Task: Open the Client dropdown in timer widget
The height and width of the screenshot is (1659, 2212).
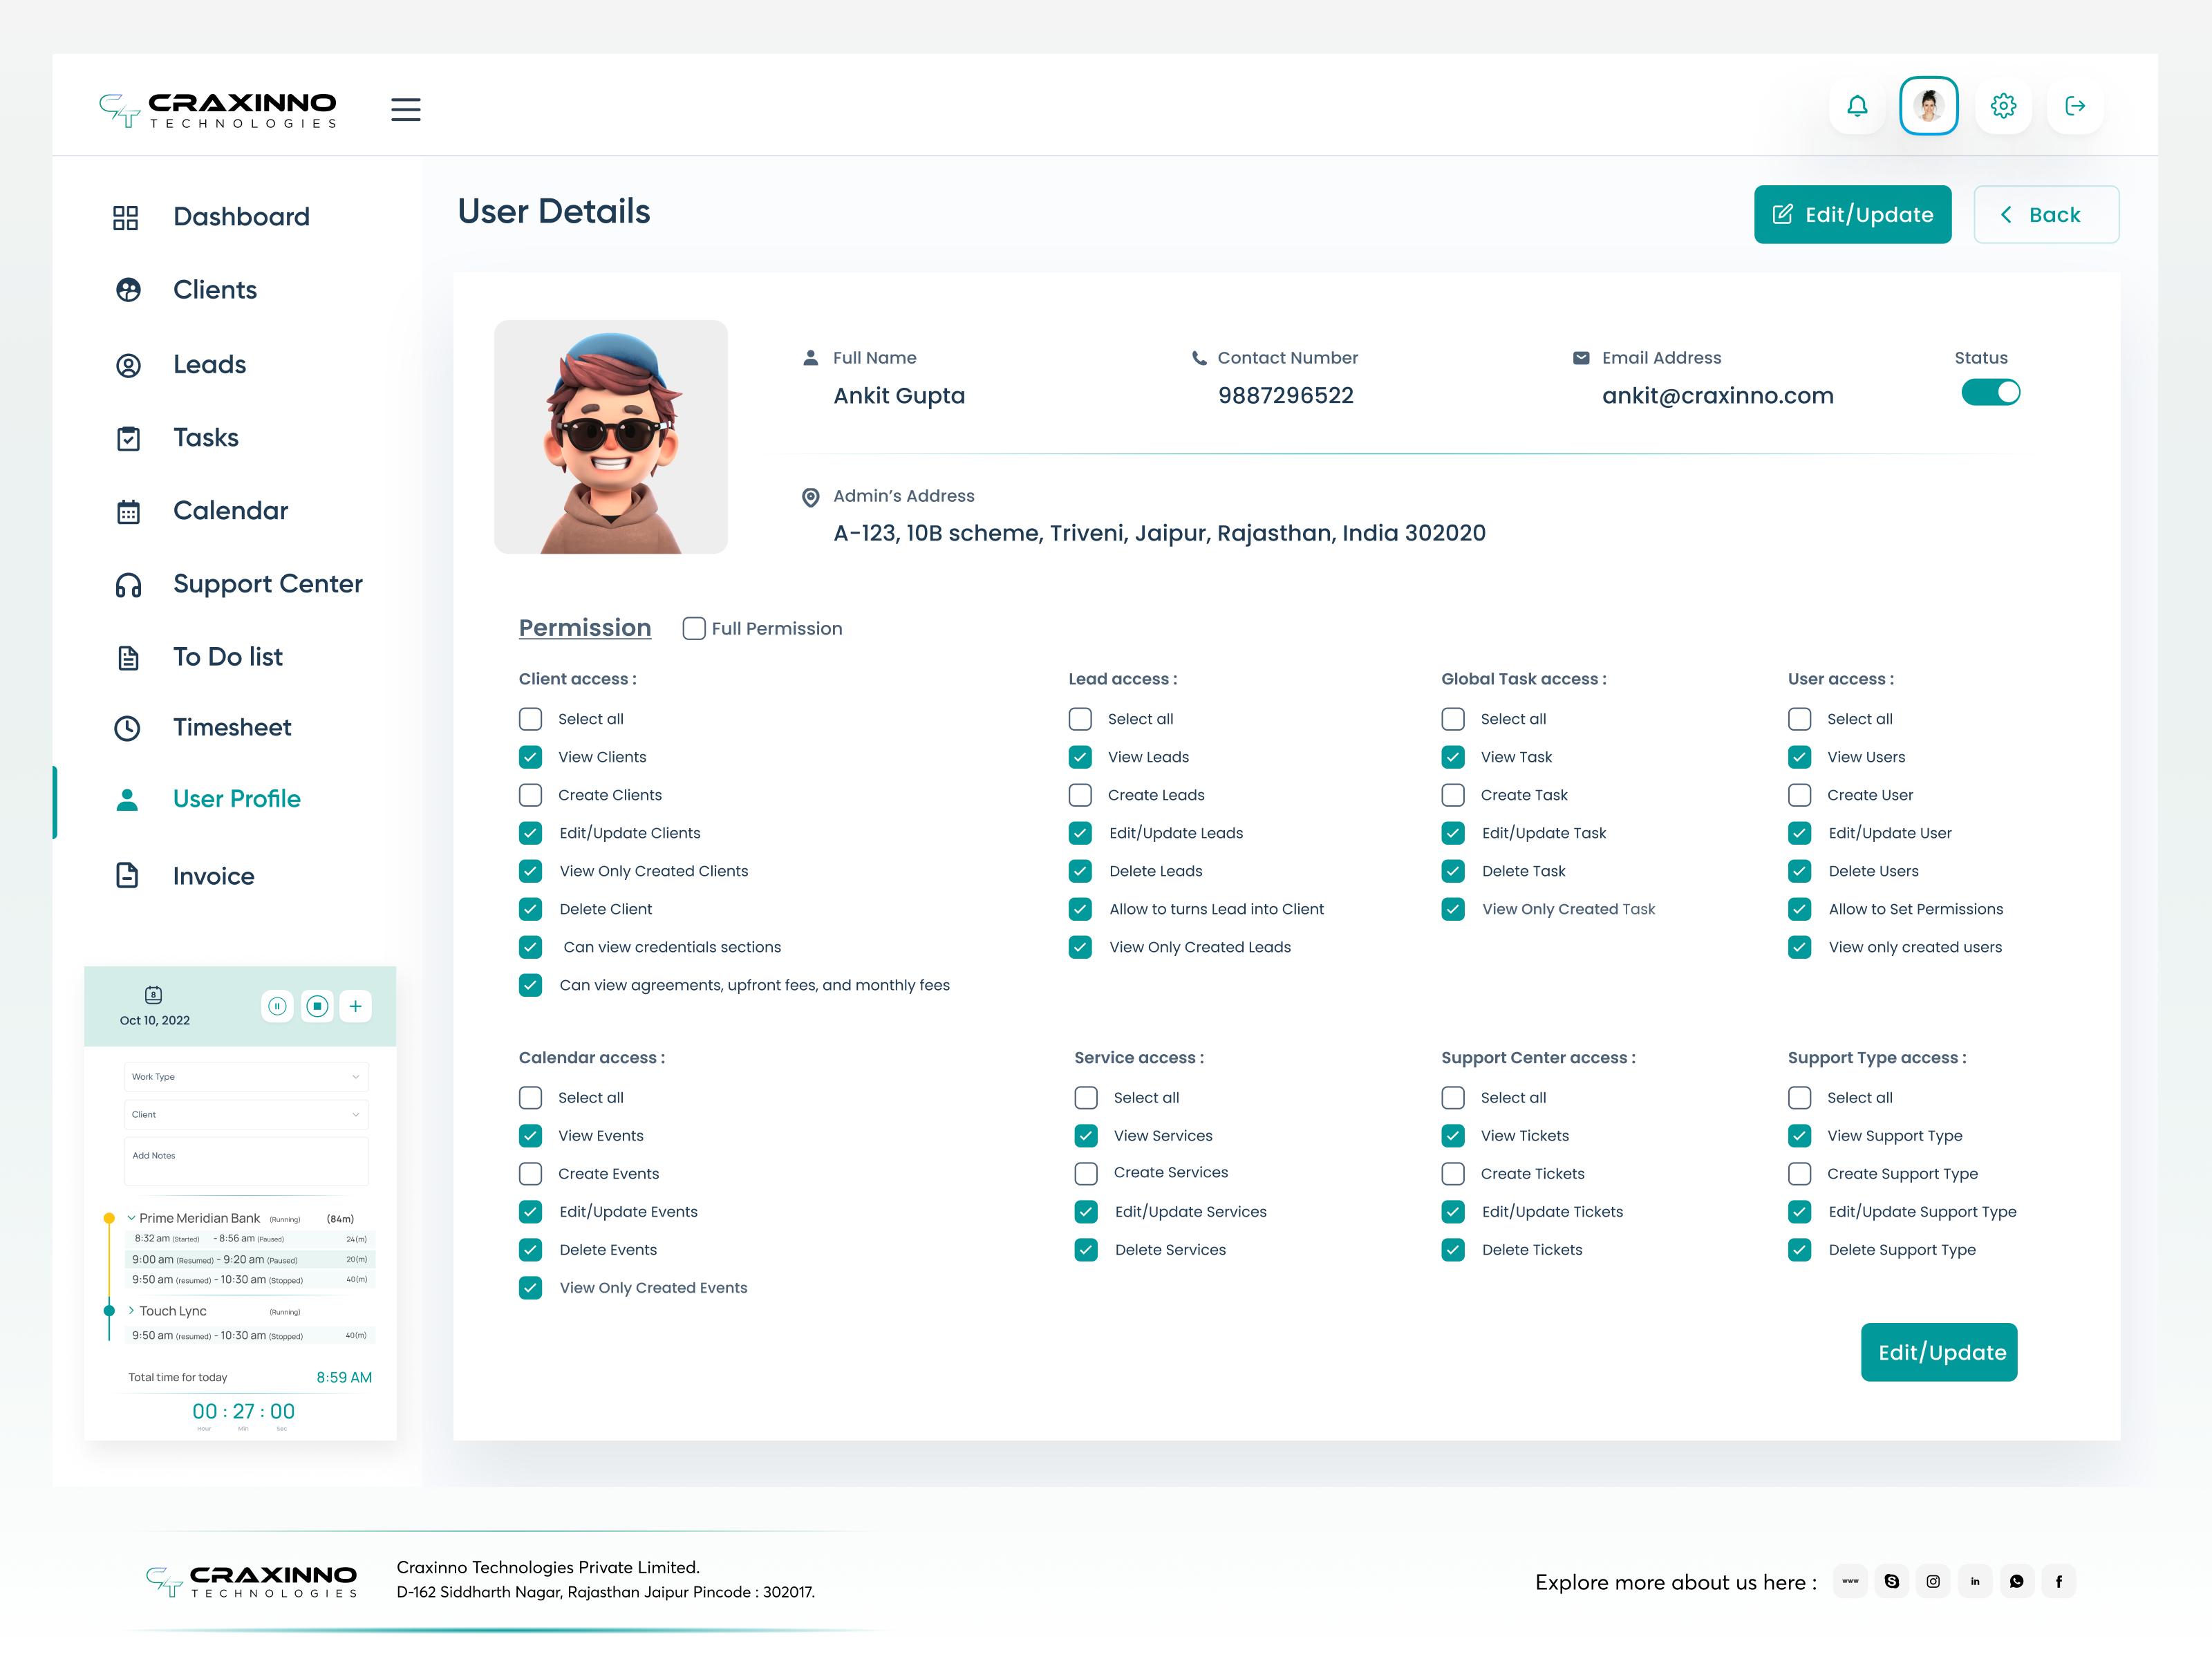Action: point(245,1114)
